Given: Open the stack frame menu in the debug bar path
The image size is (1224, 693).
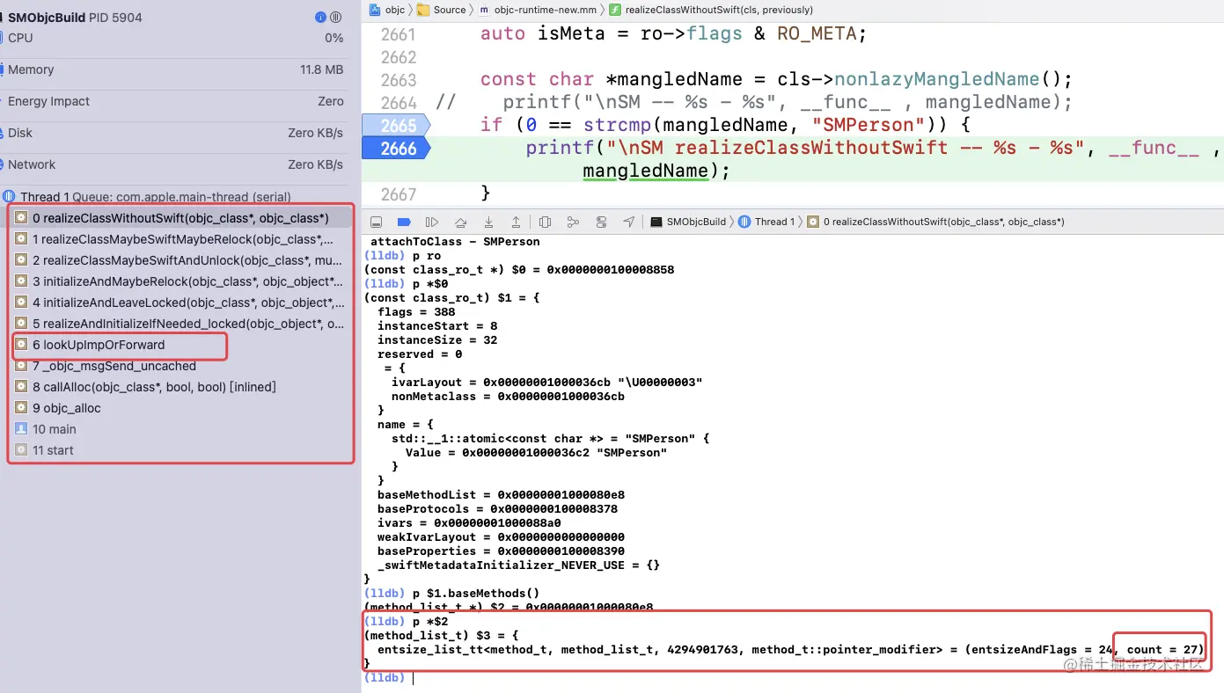Looking at the screenshot, I should pyautogui.click(x=935, y=222).
